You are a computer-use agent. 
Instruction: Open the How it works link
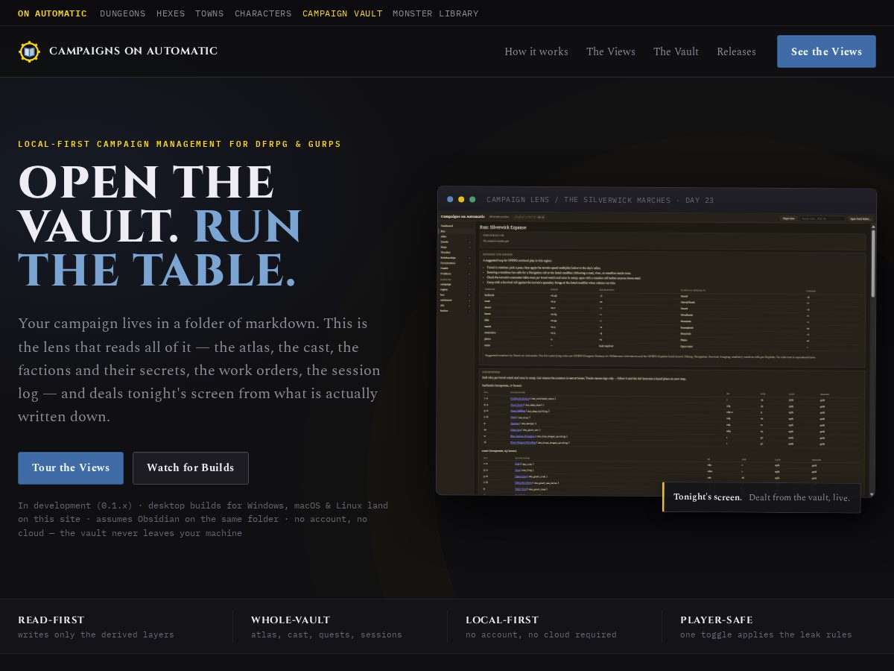536,51
